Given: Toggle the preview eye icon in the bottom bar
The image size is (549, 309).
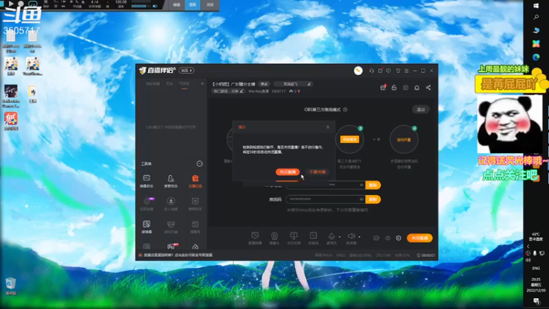Looking at the screenshot, I should point(388,238).
